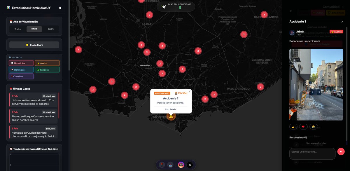
Task: React with the red heart
Action: tap(303, 127)
